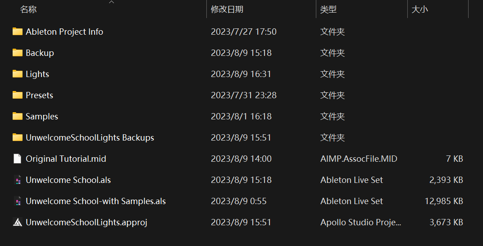Select the UnwelcomeSchoolLights Backups folder icon

coord(18,137)
